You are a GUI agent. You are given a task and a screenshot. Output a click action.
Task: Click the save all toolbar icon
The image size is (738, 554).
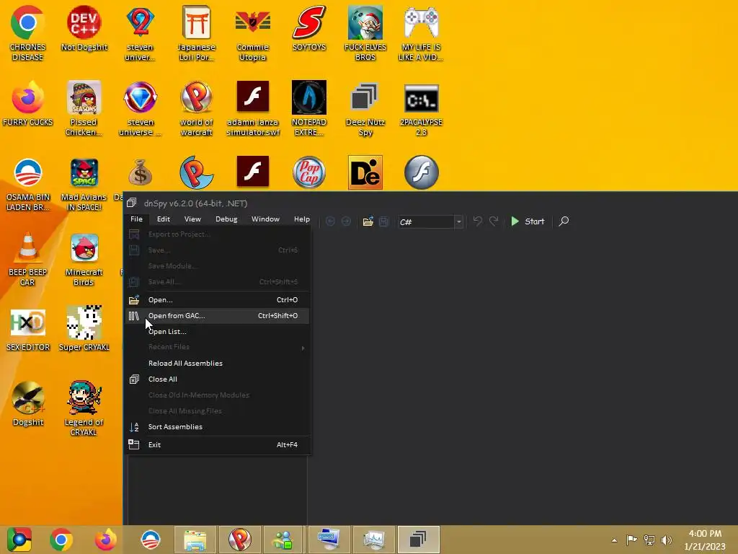(x=383, y=221)
